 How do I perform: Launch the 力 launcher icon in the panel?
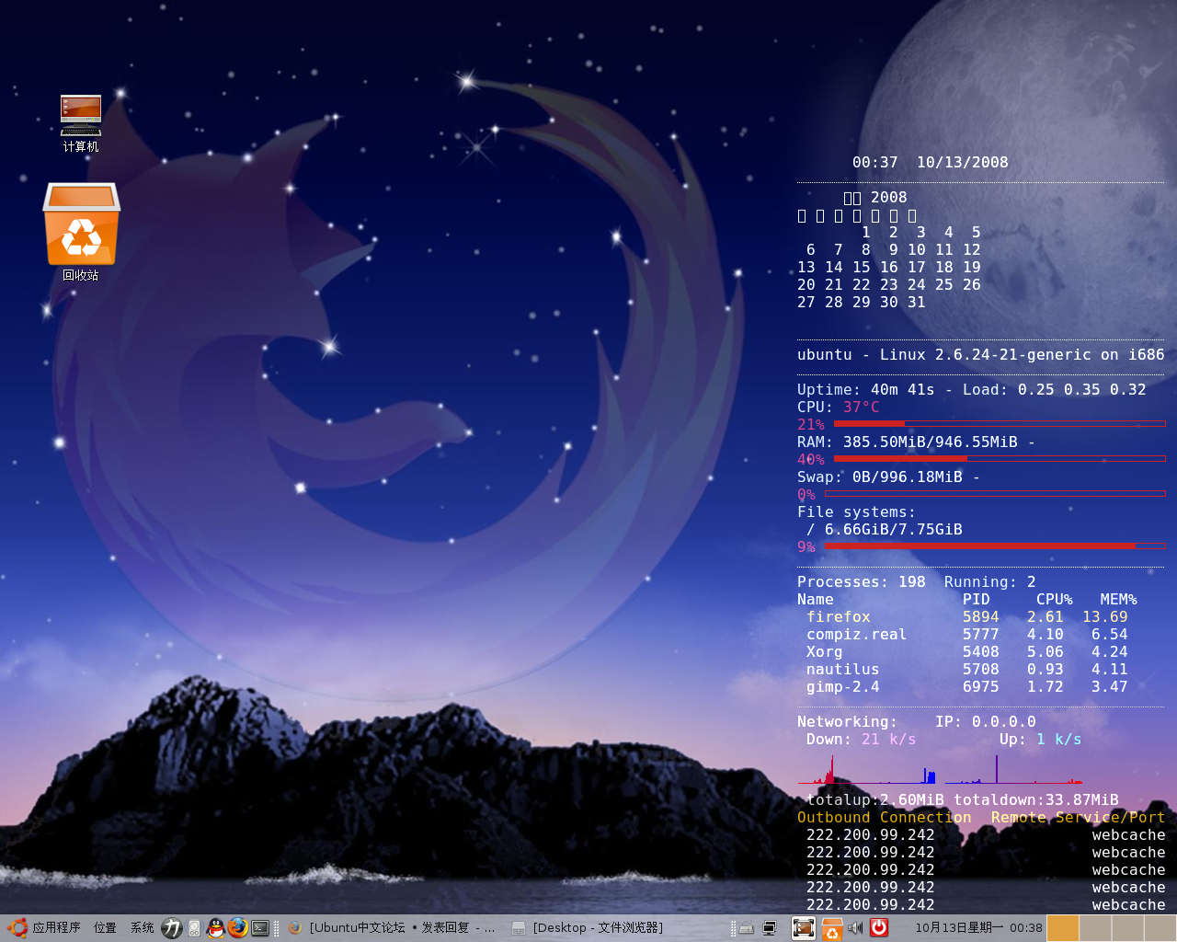pos(171,928)
